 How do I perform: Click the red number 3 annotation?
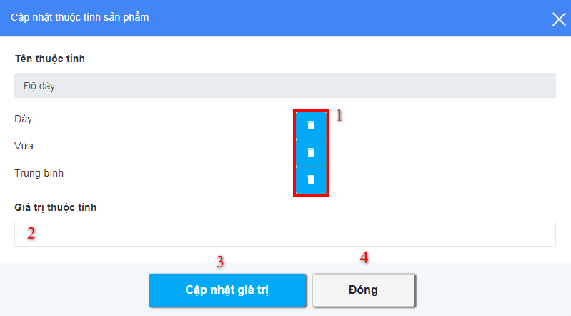[220, 262]
